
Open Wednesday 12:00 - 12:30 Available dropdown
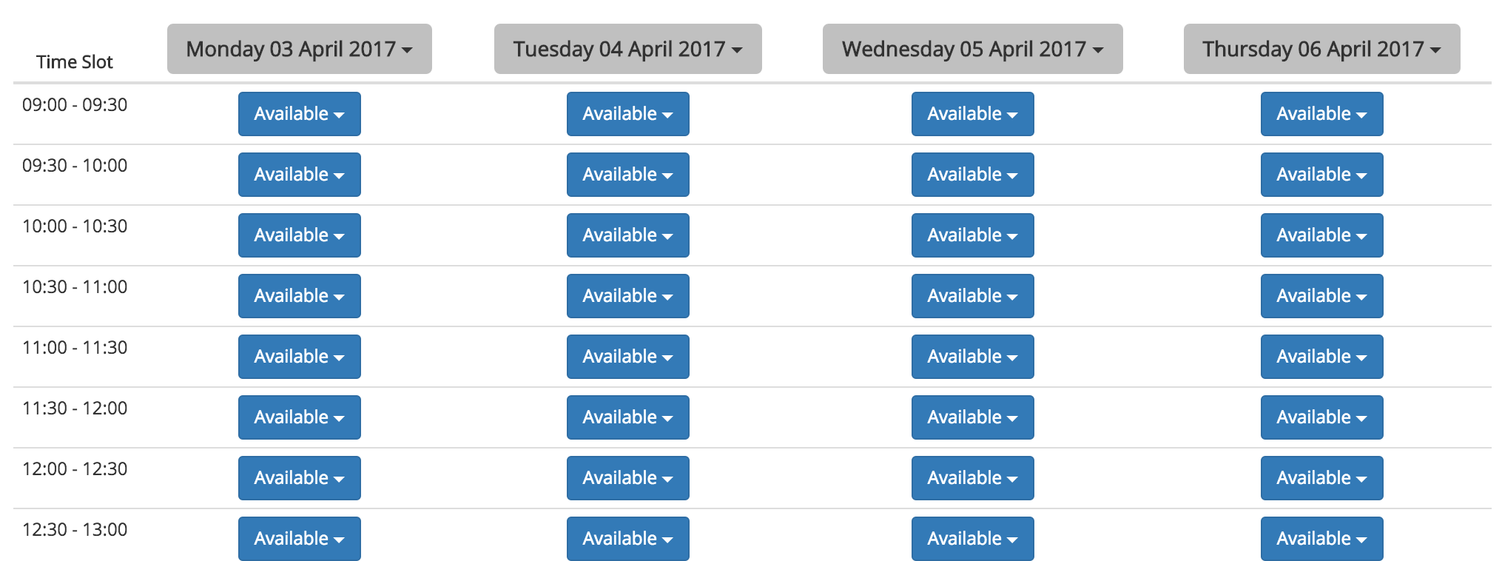pyautogui.click(x=973, y=478)
